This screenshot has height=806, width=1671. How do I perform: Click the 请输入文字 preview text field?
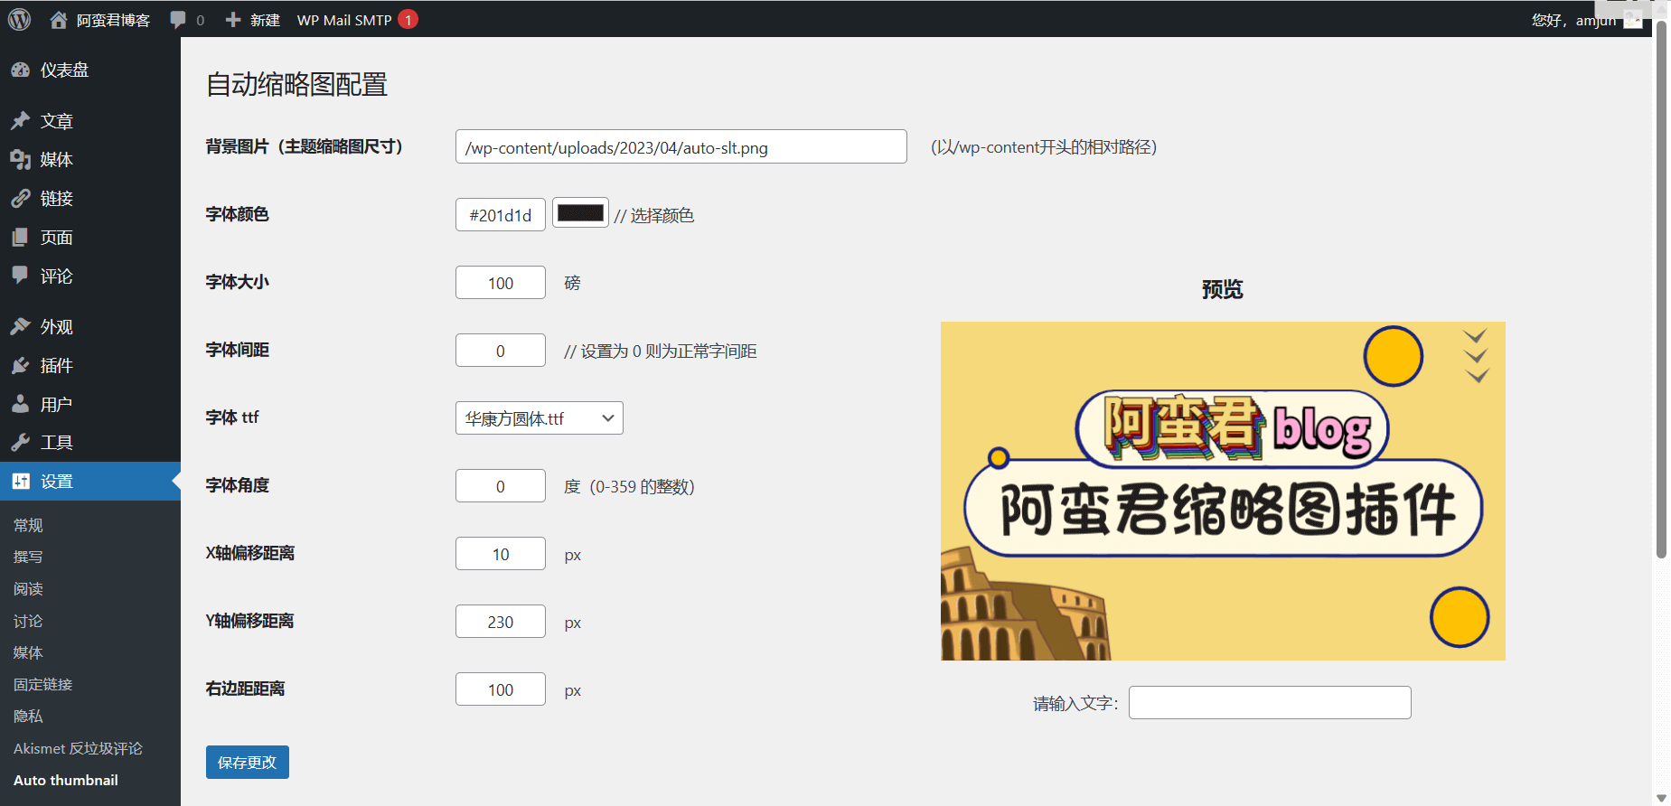pyautogui.click(x=1269, y=703)
